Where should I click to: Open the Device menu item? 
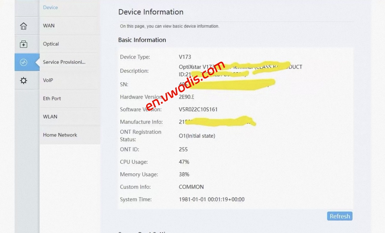(50, 7)
